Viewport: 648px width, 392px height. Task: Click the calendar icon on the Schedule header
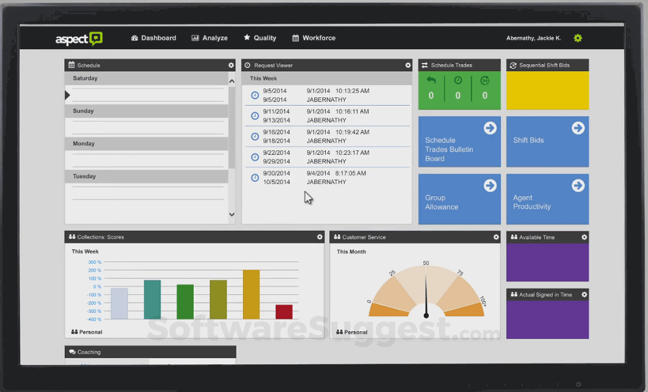coord(71,65)
